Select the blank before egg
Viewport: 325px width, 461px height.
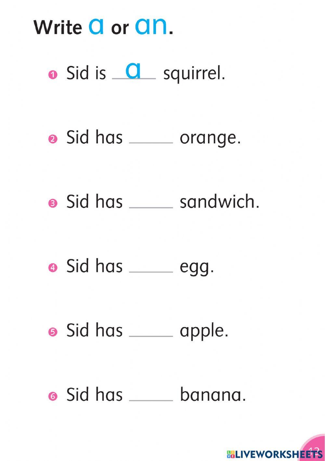coord(151,267)
